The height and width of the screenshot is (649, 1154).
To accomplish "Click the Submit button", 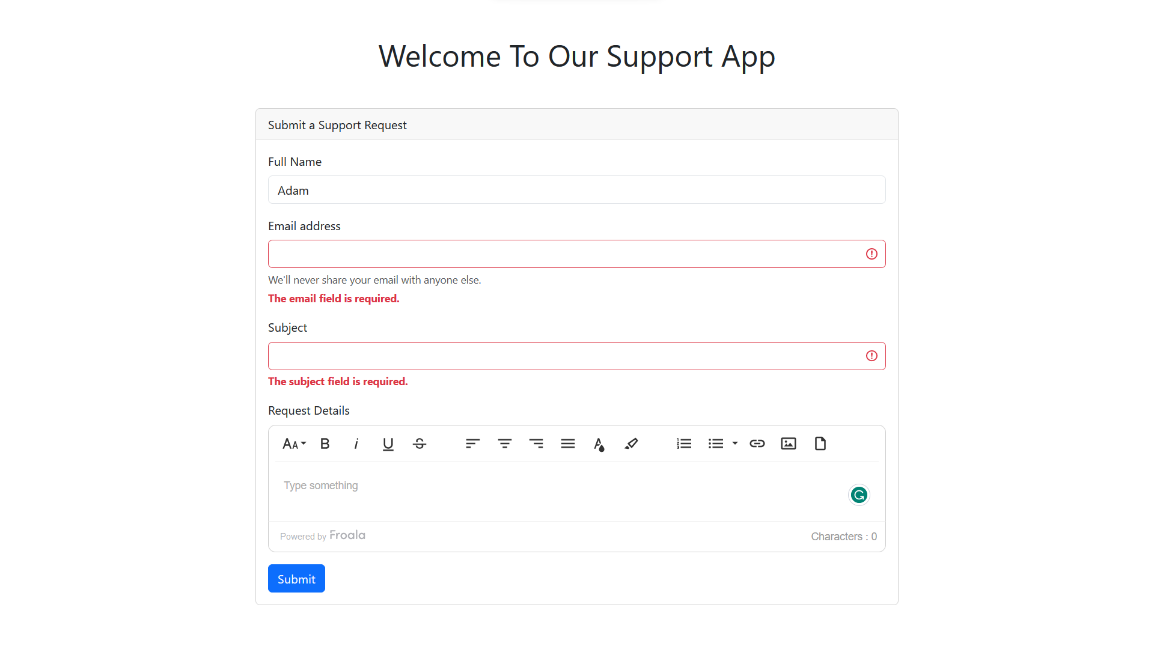I will click(x=296, y=578).
